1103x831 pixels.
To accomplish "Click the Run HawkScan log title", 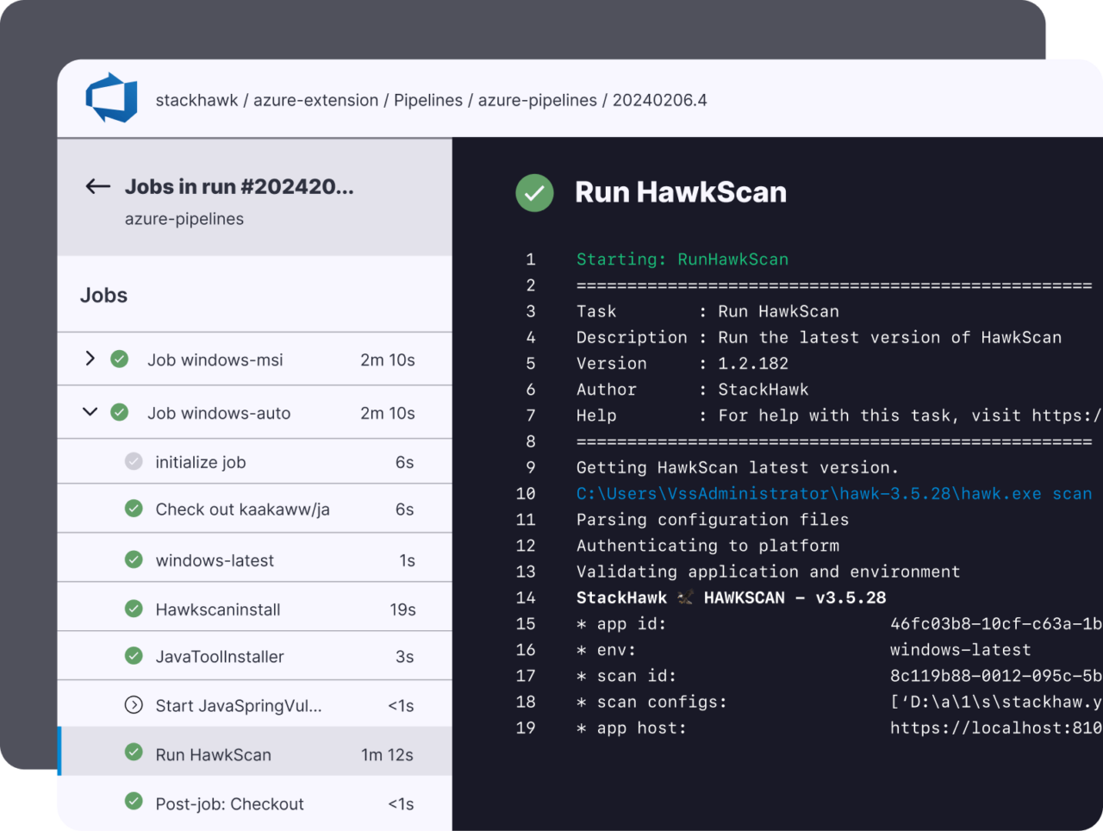I will click(x=681, y=192).
